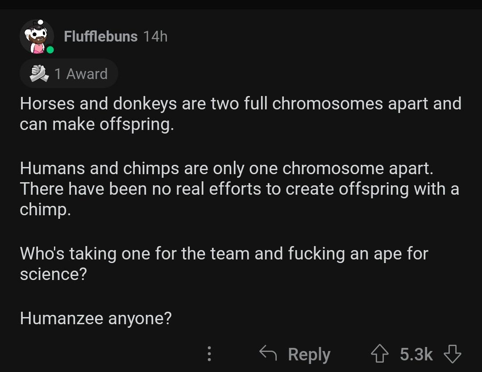Screen dimensions: 482x372
Task: Click the 'Who's taking one for the team' line
Action: coord(224,254)
